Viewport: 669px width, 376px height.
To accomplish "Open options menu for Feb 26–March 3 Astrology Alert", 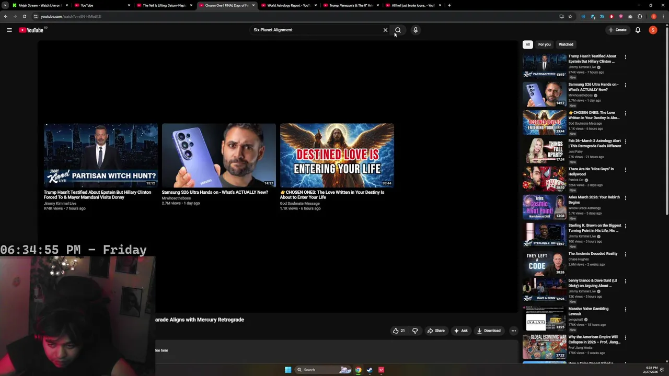I will (625, 142).
